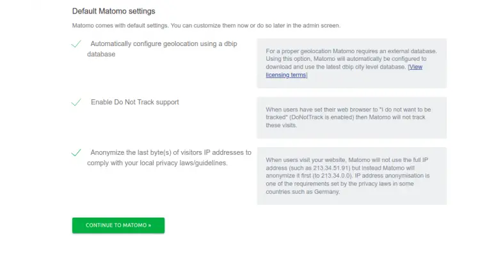Toggle the Anonymize IP addresses checkmark
The width and height of the screenshot is (480, 256).
pyautogui.click(x=76, y=152)
